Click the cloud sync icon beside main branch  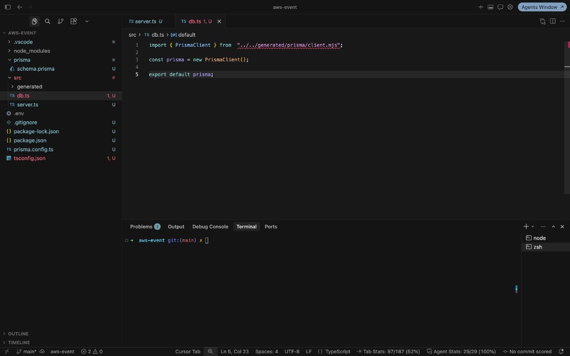tap(42, 352)
